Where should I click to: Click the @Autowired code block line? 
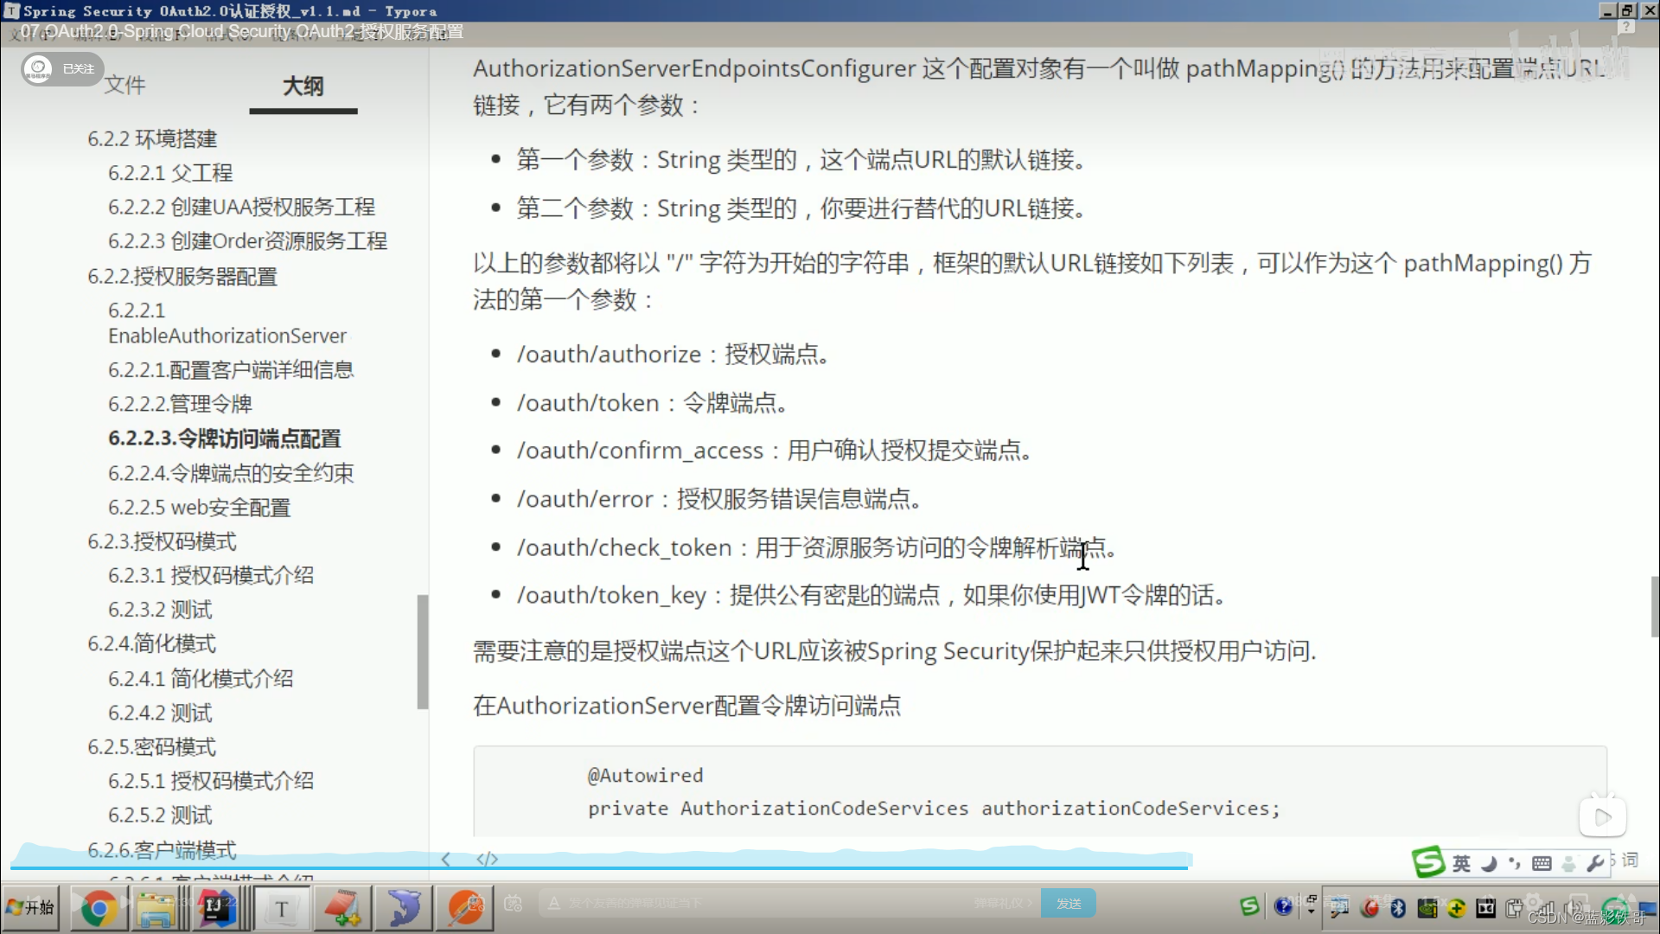click(x=645, y=776)
